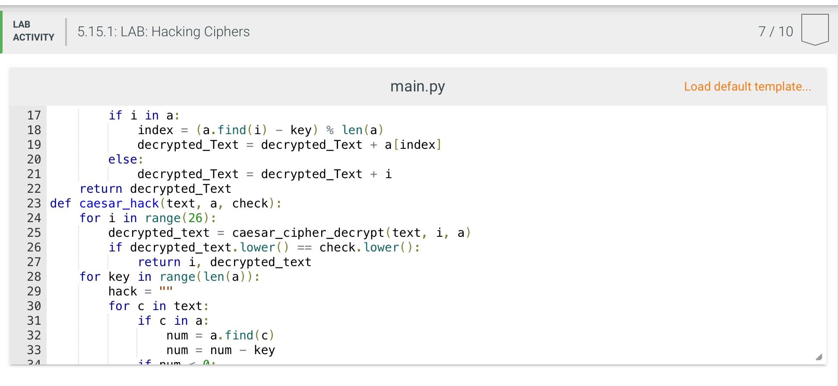Image resolution: width=838 pixels, height=386 pixels.
Task: Select the main.py title
Action: point(418,86)
